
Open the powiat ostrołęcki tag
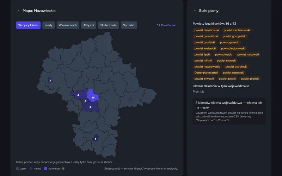[x=236, y=67]
